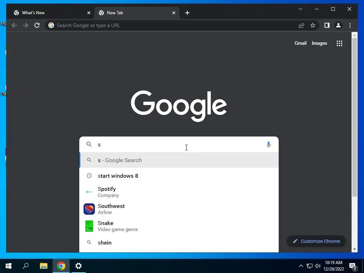This screenshot has width=364, height=273.
Task: Share this page icon in address bar
Action: point(301,25)
